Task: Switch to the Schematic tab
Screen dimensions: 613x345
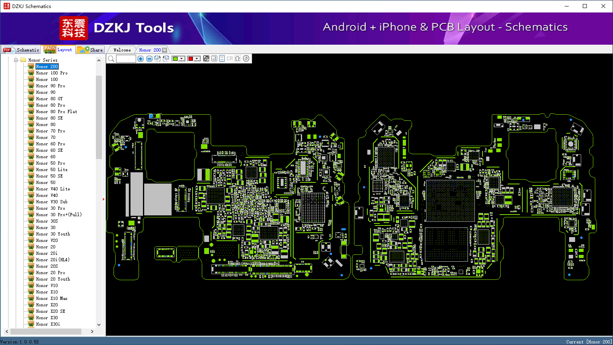Action: [x=21, y=50]
